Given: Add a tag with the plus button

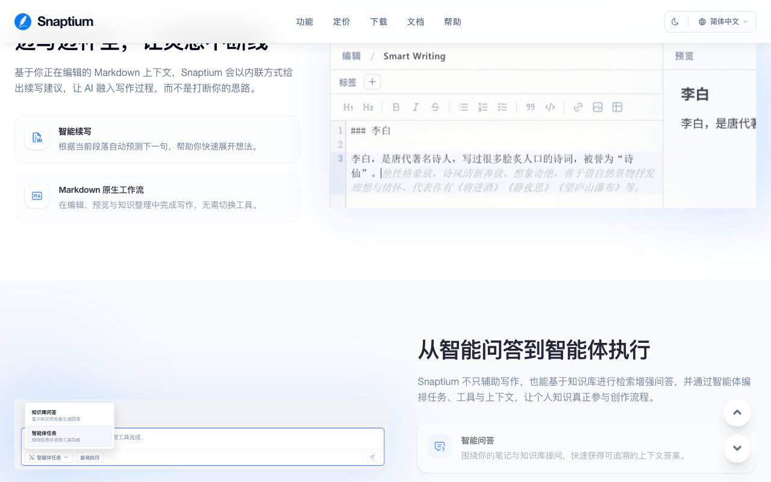Looking at the screenshot, I should coord(372,82).
